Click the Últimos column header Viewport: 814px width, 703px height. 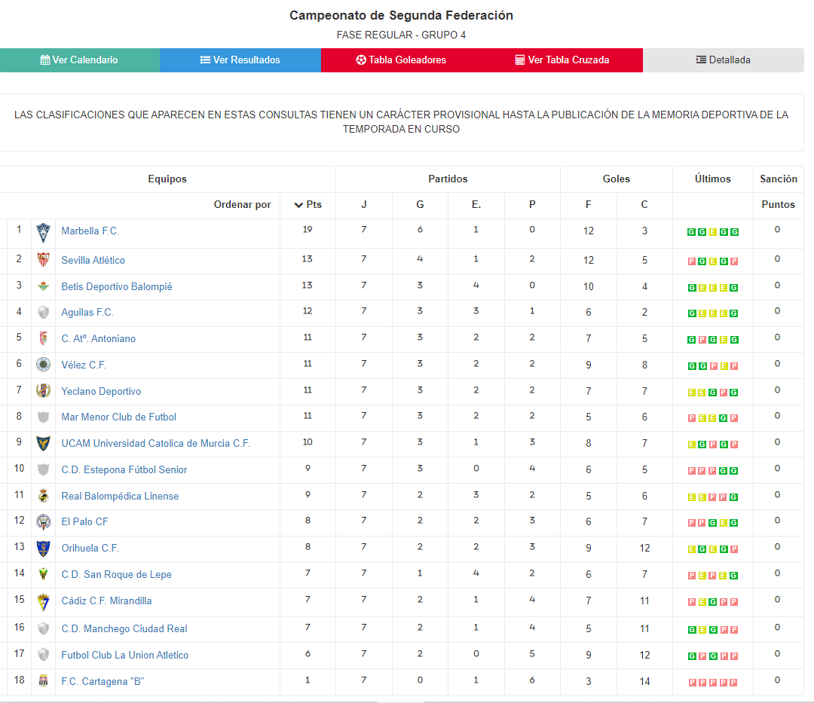pos(713,179)
